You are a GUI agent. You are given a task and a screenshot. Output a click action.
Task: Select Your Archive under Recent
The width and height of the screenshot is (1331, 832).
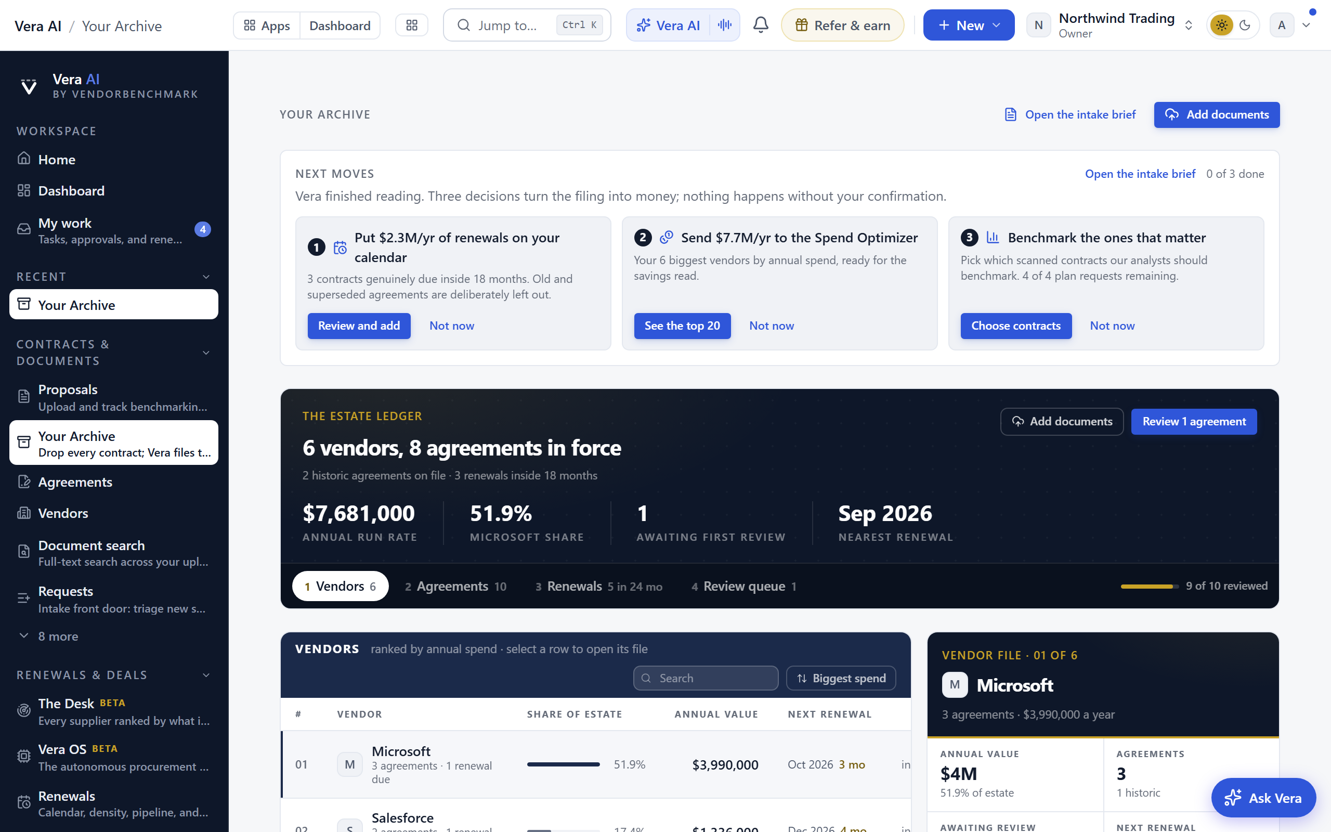click(114, 305)
